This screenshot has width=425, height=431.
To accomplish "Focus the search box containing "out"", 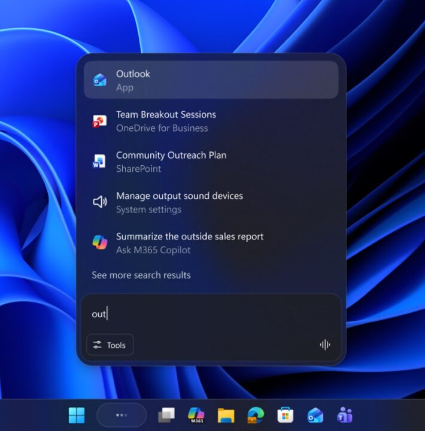I will pyautogui.click(x=210, y=314).
